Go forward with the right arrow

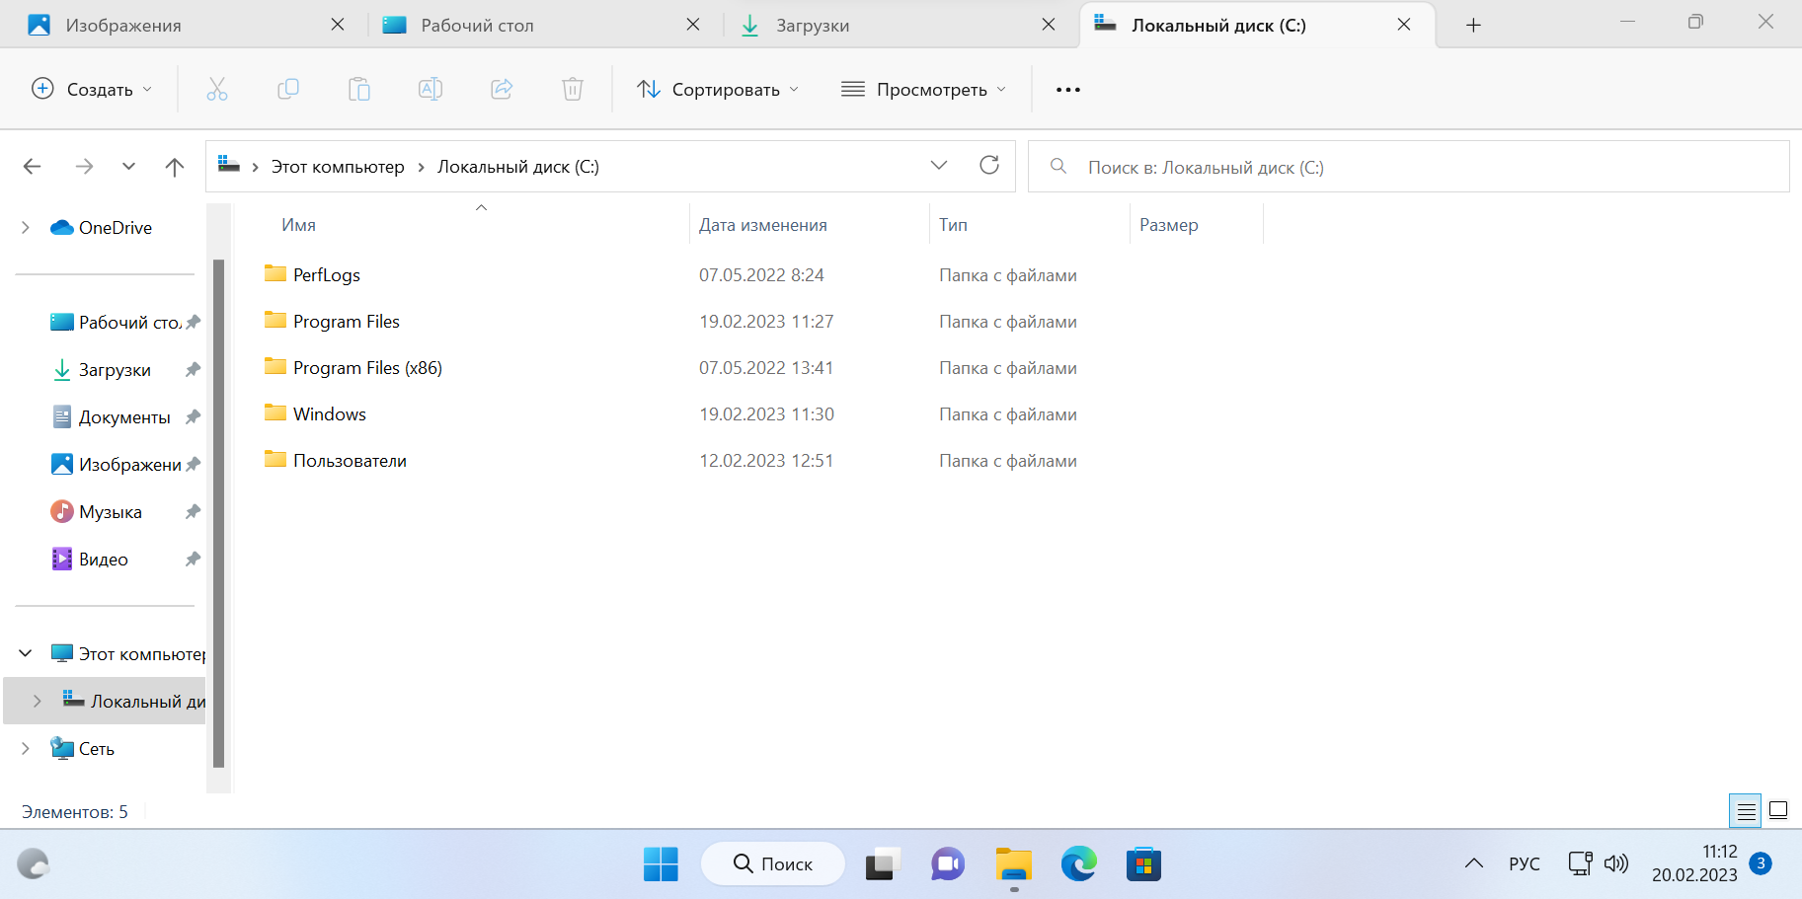[85, 167]
